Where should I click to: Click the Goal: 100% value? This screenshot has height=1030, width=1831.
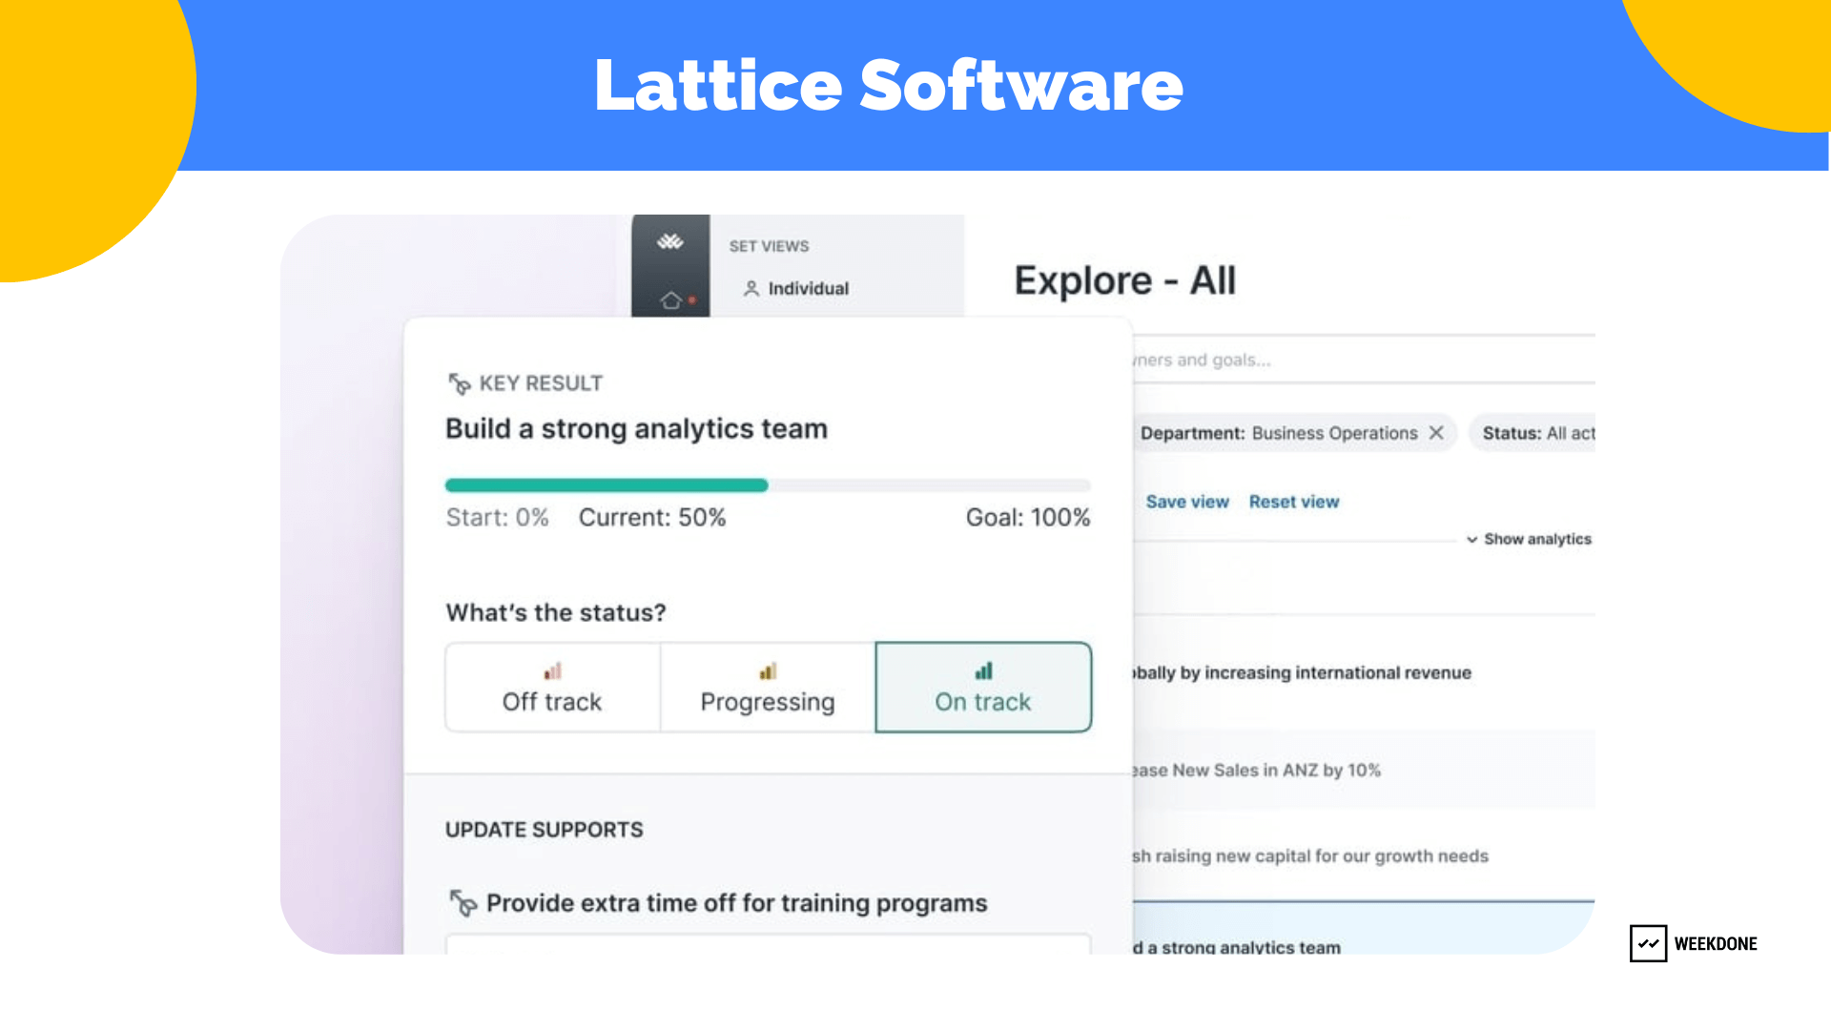(1028, 517)
